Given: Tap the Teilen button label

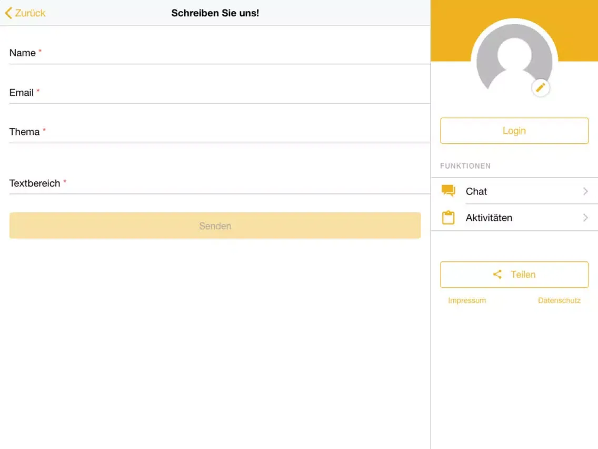Looking at the screenshot, I should point(523,275).
